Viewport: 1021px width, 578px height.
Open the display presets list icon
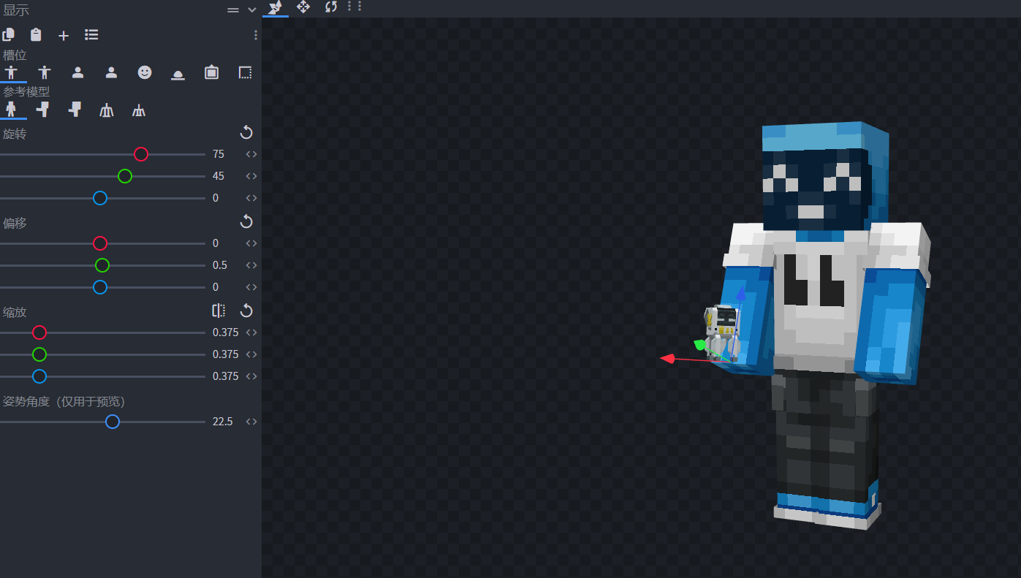pos(91,35)
